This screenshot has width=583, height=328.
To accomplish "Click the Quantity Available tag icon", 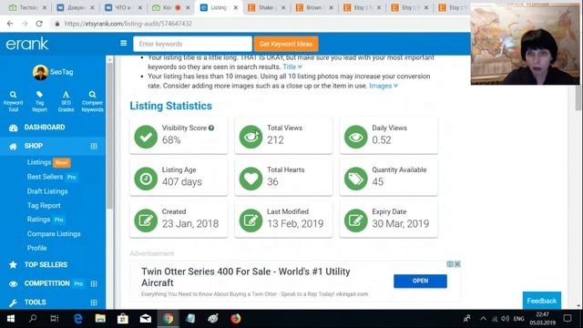I will coord(356,179).
